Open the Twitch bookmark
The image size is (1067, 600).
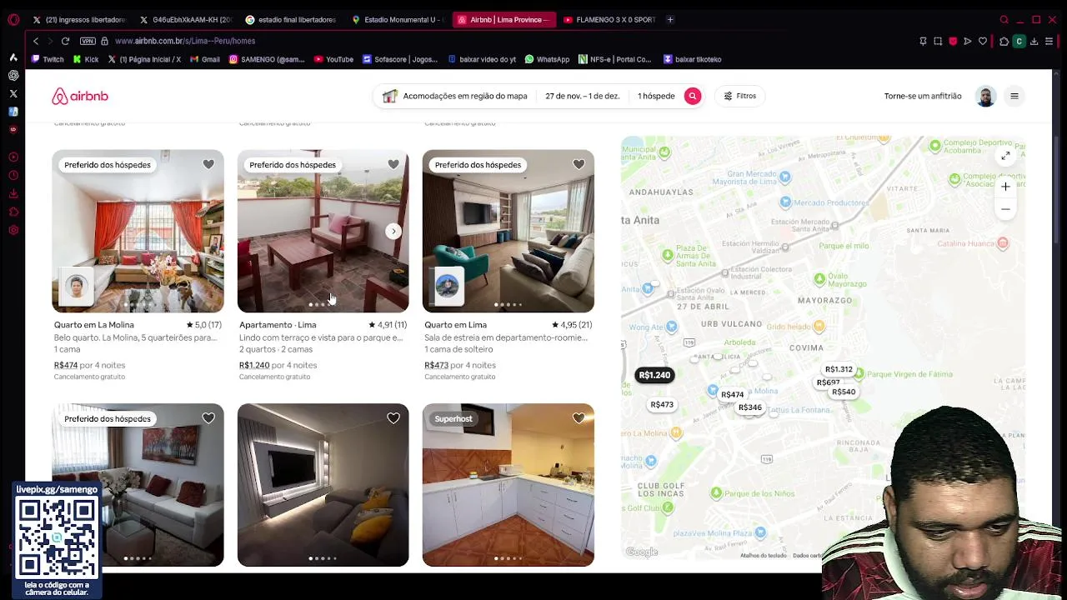48,59
